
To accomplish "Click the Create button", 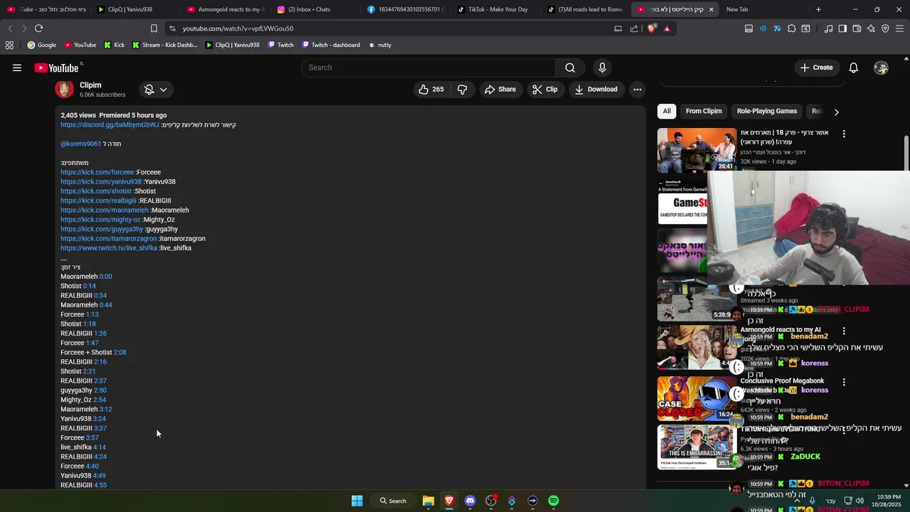I will 816,68.
